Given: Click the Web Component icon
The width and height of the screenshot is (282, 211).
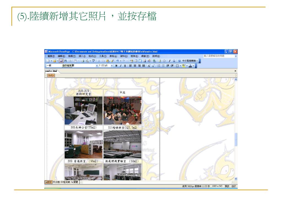Looking at the screenshot, I should (132, 61).
